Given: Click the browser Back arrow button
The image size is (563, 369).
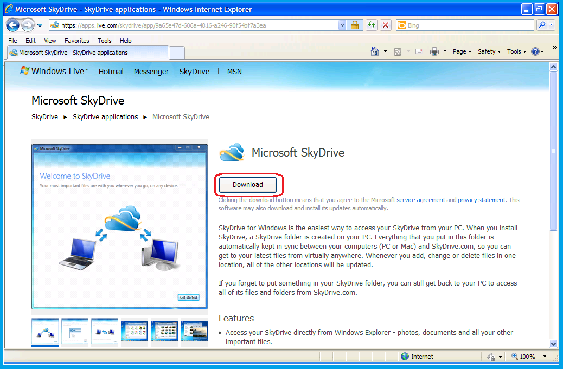Looking at the screenshot, I should (13, 25).
